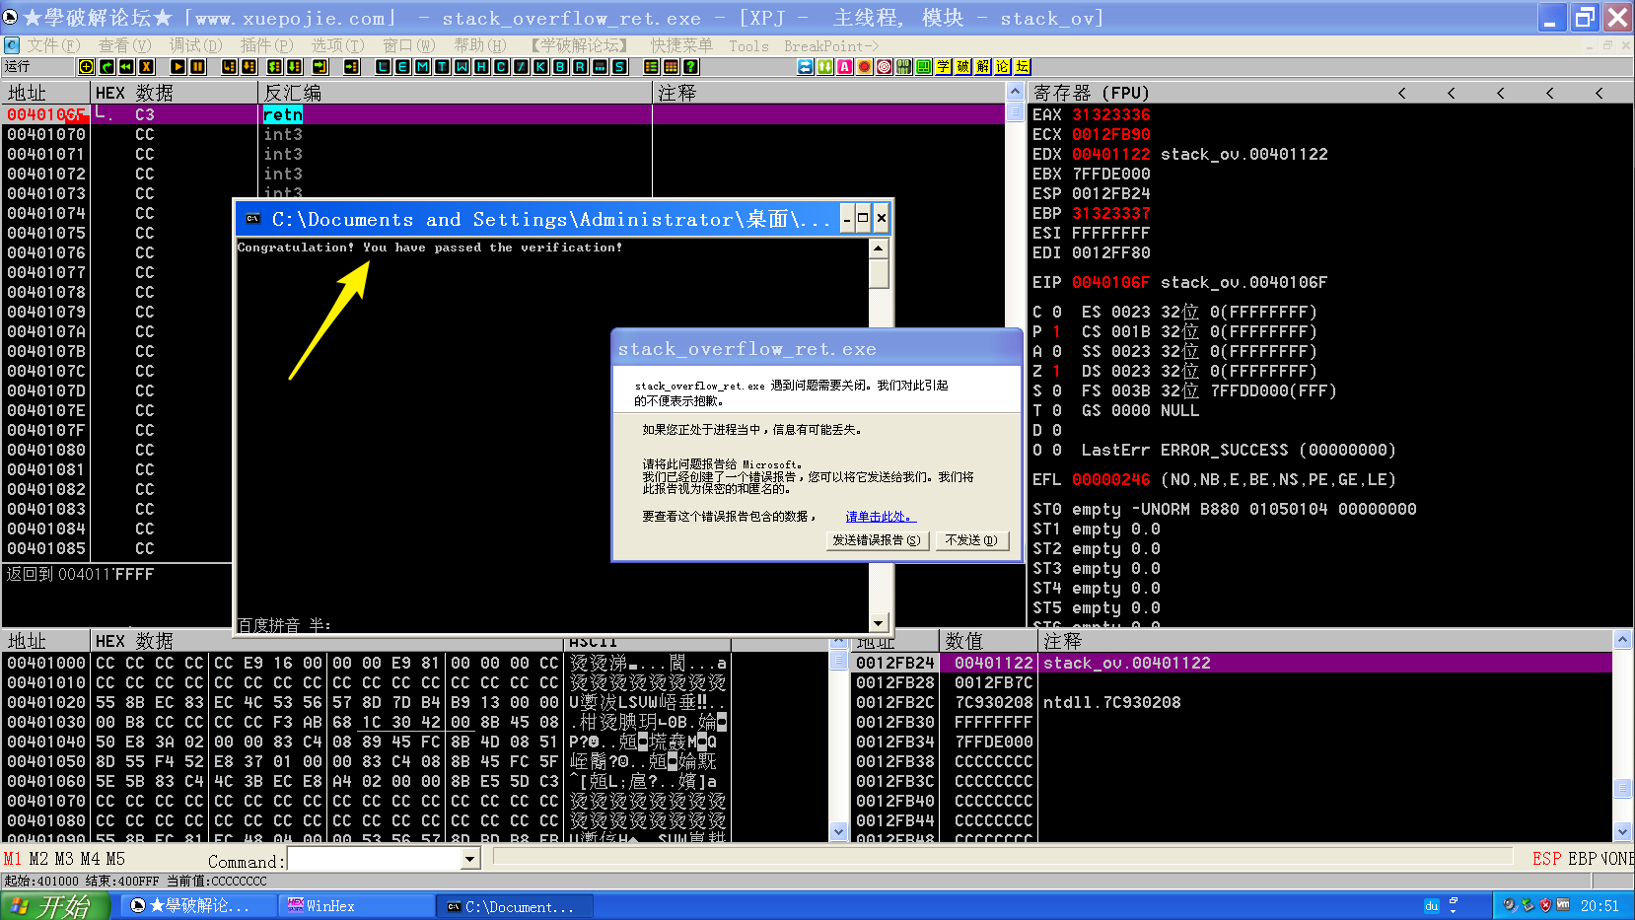Image resolution: width=1635 pixels, height=920 pixels.
Task: Open debugging options with the list icon
Action: pyautogui.click(x=651, y=67)
